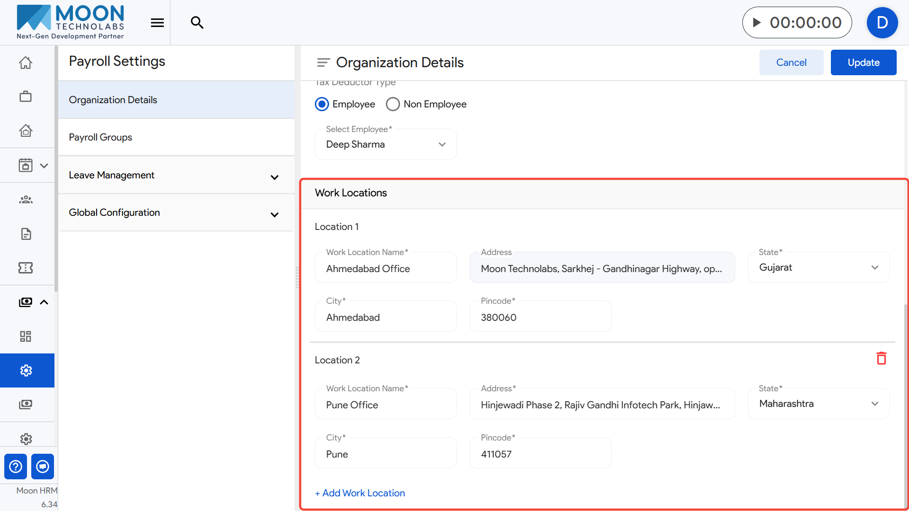Click the briefcase sidebar icon
Image resolution: width=909 pixels, height=511 pixels.
[26, 97]
